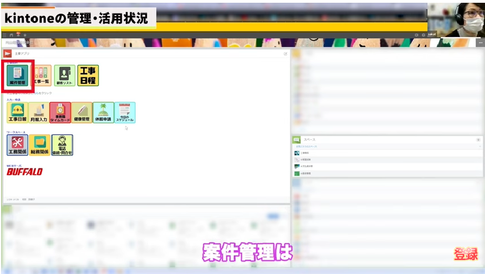Image resolution: width=485 pixels, height=274 pixels.
Task: Open the second space in the スペース list
Action: [x=387, y=160]
